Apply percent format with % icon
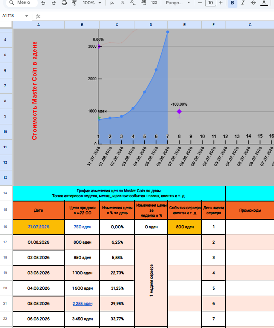The height and width of the screenshot is (328, 274). pyautogui.click(x=123, y=3)
